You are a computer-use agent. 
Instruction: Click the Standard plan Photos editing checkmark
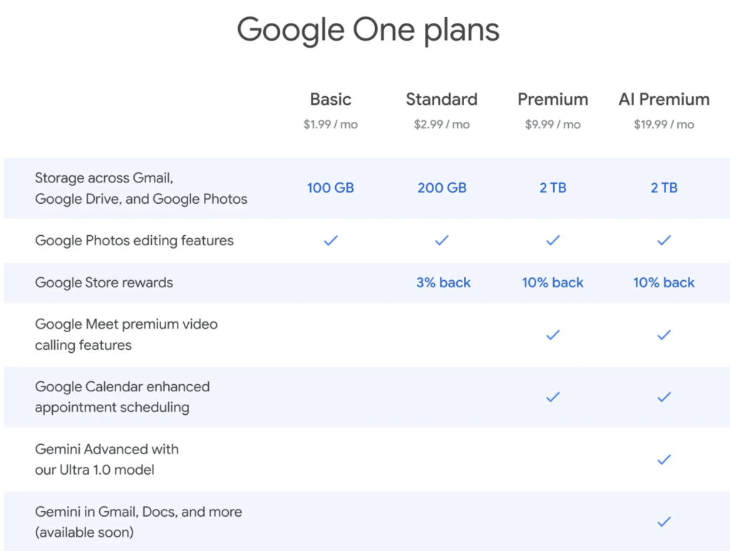pyautogui.click(x=442, y=241)
